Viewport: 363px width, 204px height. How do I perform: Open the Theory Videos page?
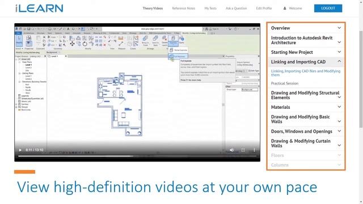(153, 8)
